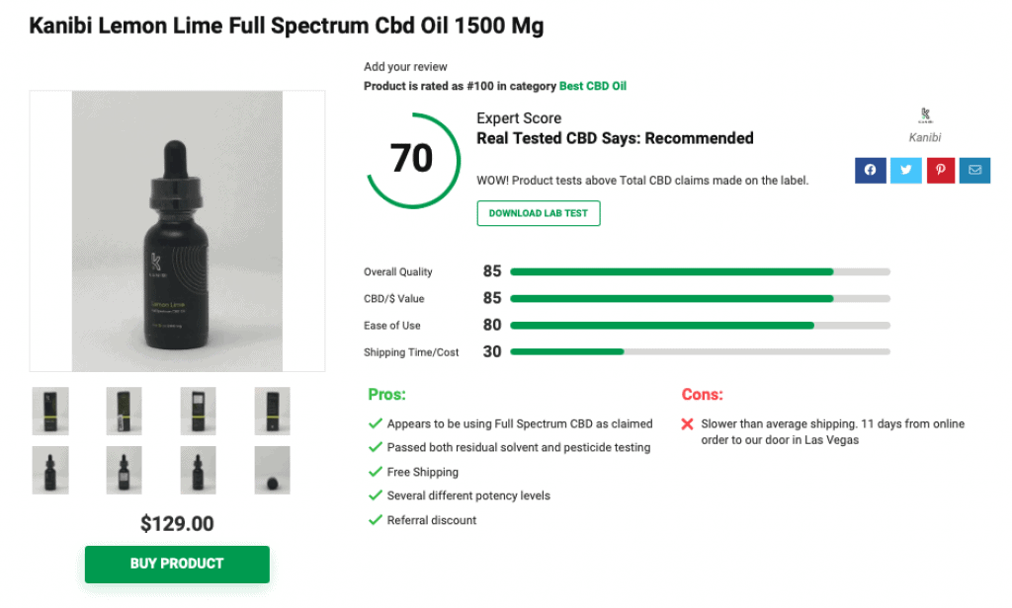Screen dimensions: 1012x608
Task: Open the main product bottle image
Action: coord(178,231)
